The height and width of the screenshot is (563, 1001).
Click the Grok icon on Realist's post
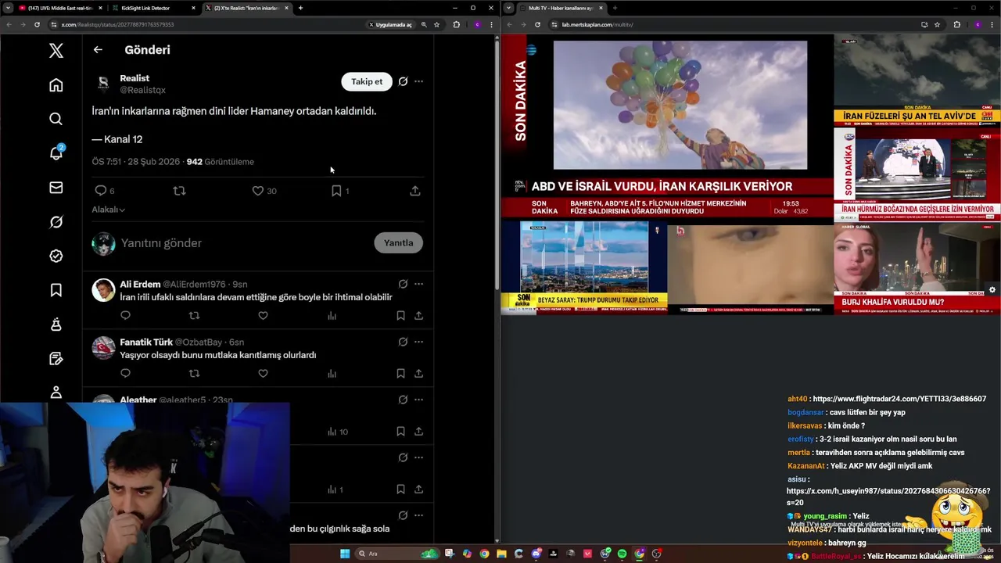pyautogui.click(x=403, y=81)
